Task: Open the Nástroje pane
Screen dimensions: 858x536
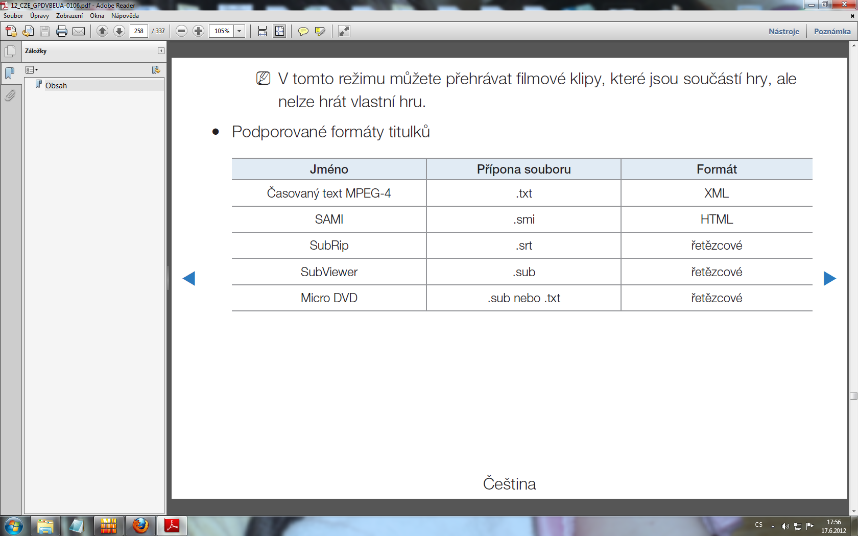Action: [x=784, y=31]
